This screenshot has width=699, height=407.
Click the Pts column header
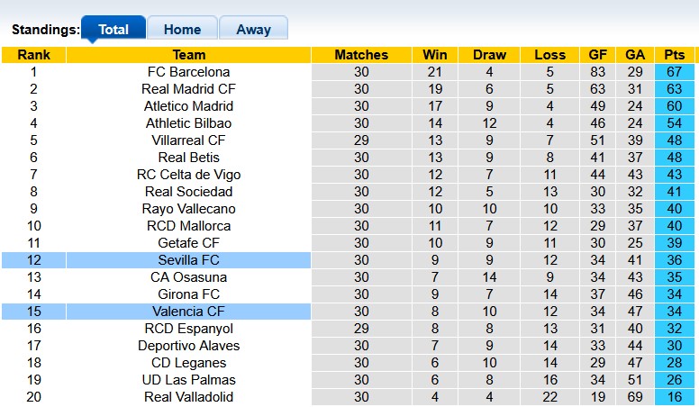pos(675,55)
